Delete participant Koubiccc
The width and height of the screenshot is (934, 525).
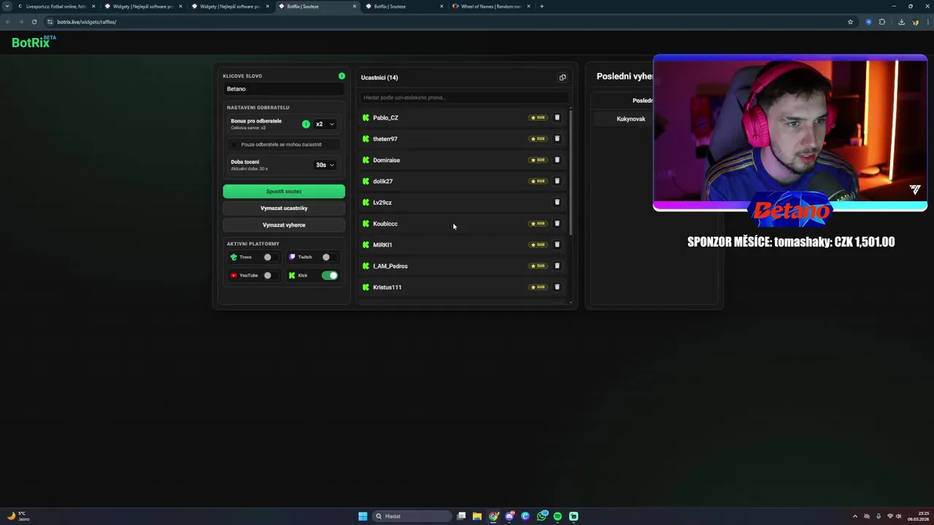(x=557, y=223)
